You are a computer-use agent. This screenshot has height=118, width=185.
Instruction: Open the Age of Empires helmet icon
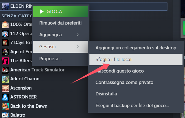pyautogui.click(x=5, y=52)
